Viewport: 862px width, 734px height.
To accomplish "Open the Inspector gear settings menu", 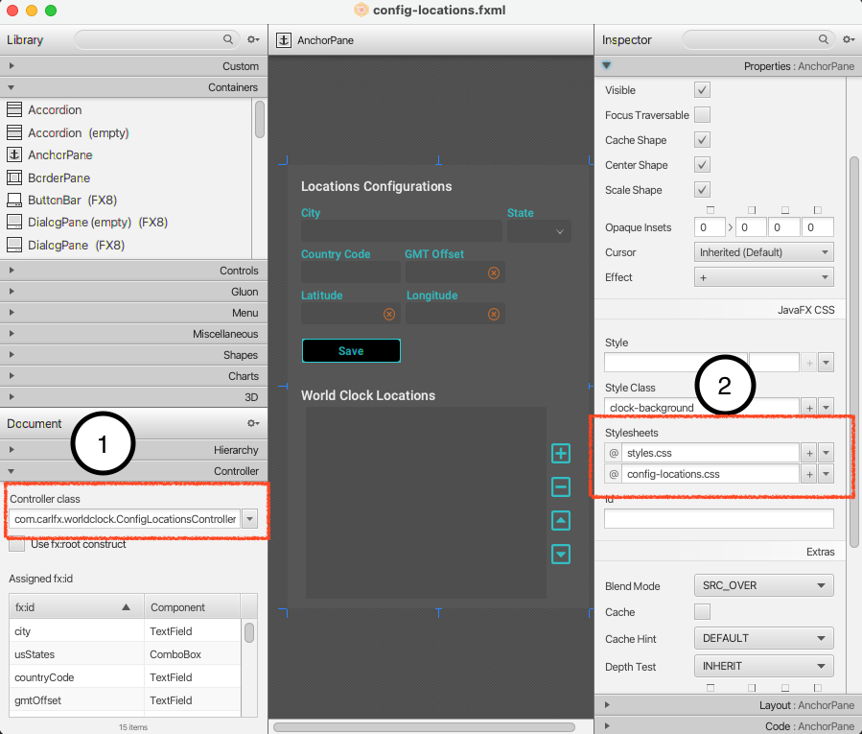I will pyautogui.click(x=849, y=39).
